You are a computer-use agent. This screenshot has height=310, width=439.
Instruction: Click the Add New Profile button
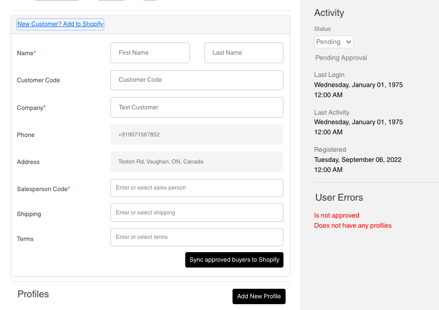tap(259, 296)
